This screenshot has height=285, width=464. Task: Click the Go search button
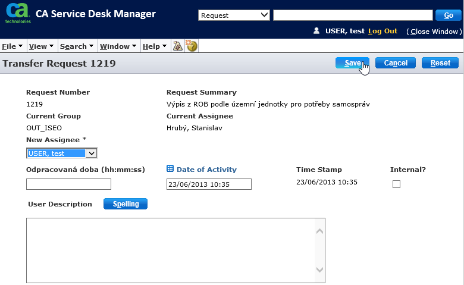pyautogui.click(x=449, y=15)
